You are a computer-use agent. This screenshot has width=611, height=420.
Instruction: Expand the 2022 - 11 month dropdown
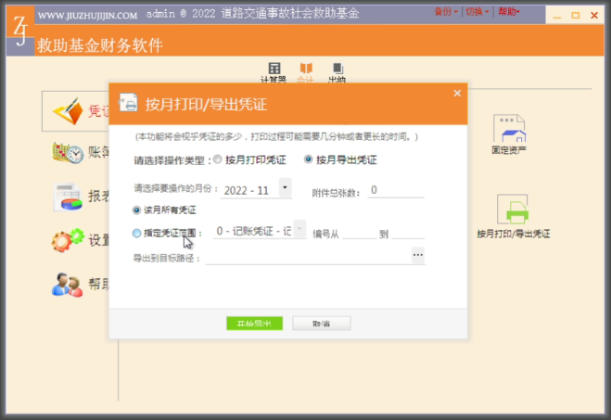285,188
